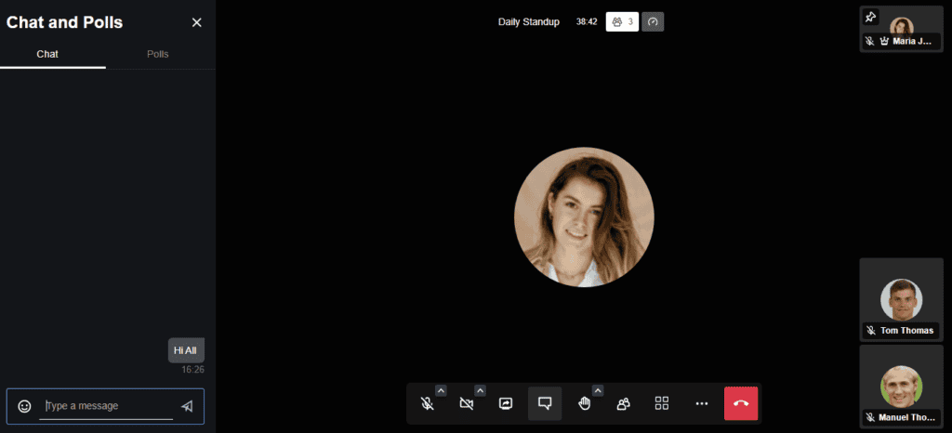Open the connection speed indicator
The height and width of the screenshot is (433, 952).
tap(653, 21)
